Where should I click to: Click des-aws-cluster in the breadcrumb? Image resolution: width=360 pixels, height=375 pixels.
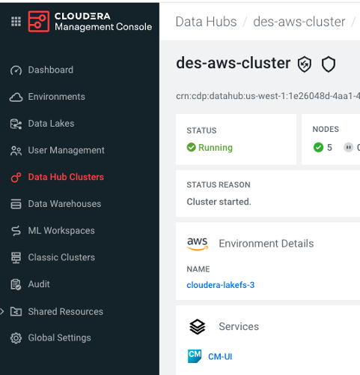click(x=299, y=22)
